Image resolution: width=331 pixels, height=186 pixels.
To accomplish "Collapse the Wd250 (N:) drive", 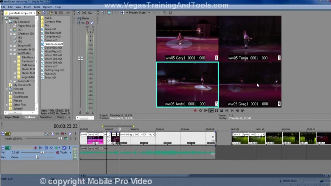I will click(x=11, y=53).
